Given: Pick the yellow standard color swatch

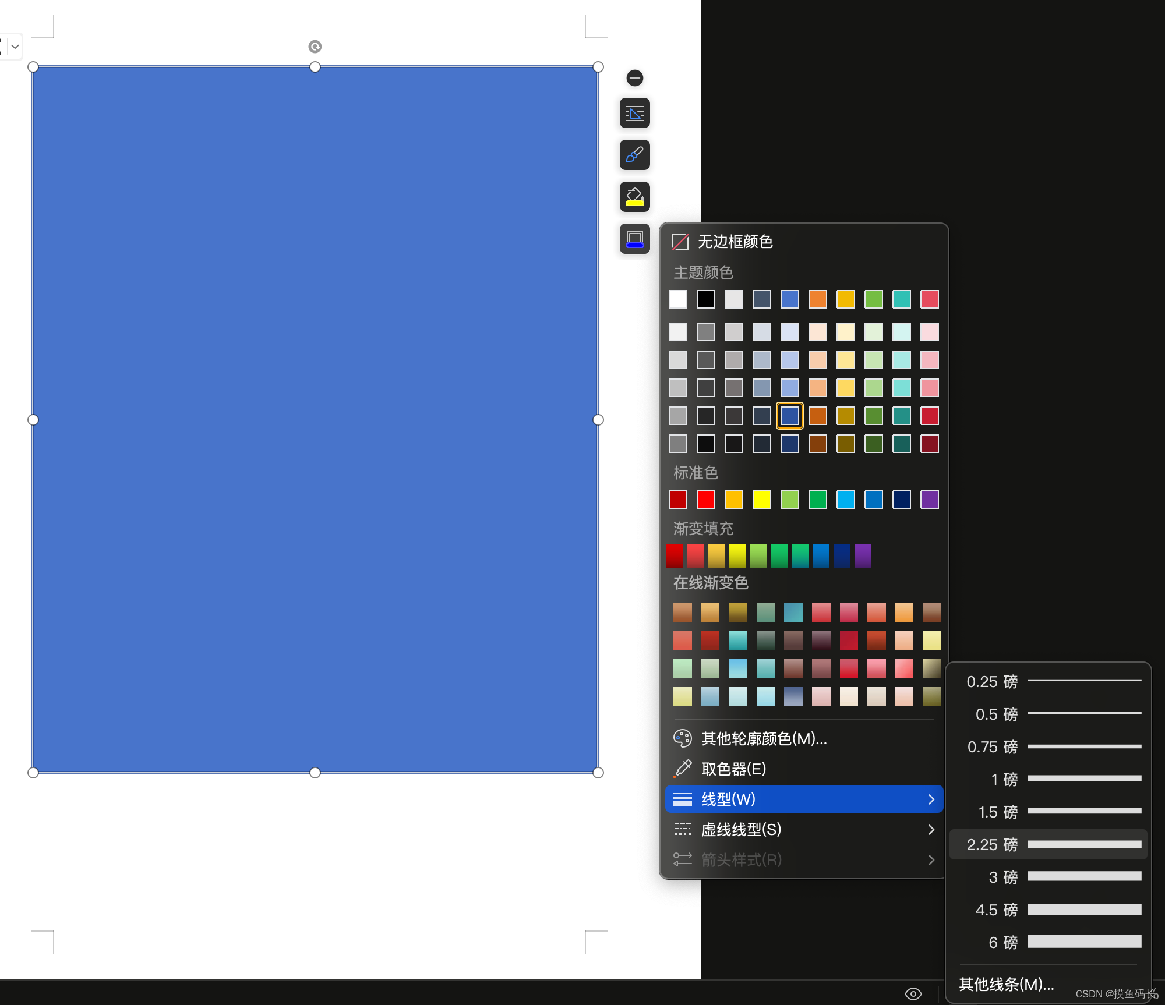Looking at the screenshot, I should [x=761, y=500].
